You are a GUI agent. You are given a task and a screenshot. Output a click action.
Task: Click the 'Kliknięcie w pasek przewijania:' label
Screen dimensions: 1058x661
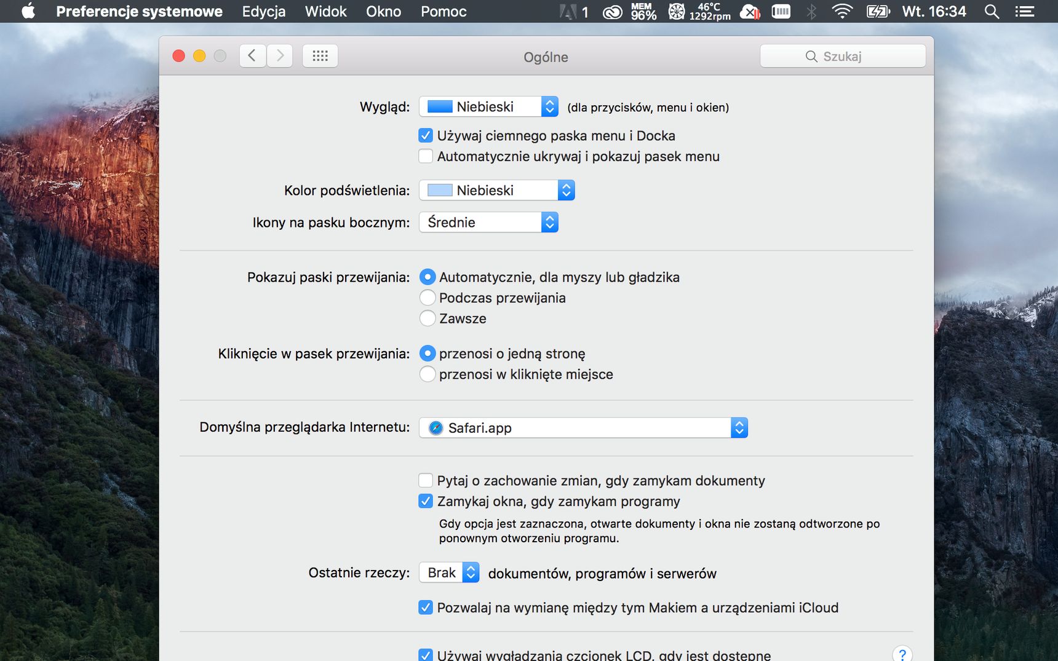click(314, 354)
